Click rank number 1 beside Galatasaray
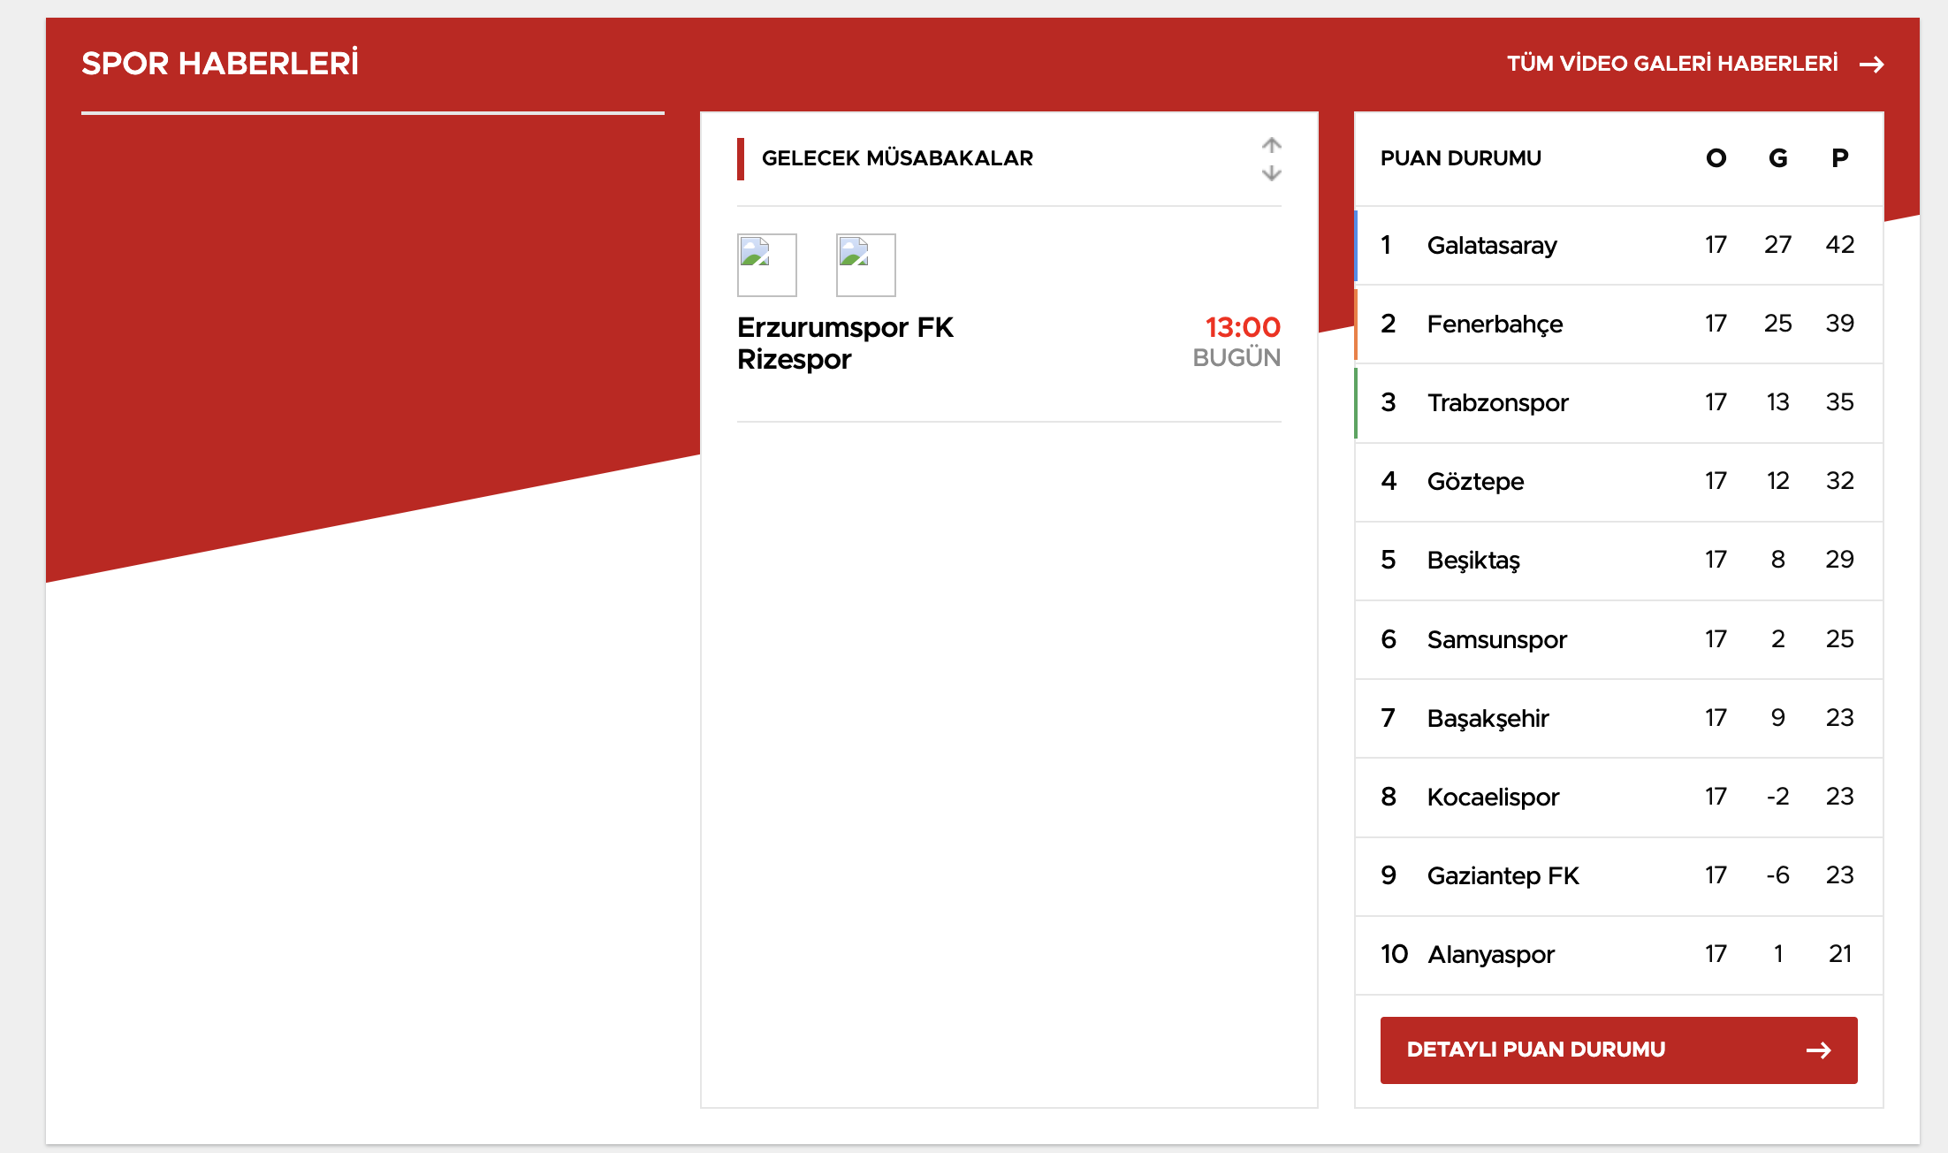This screenshot has width=1948, height=1153. 1386,244
